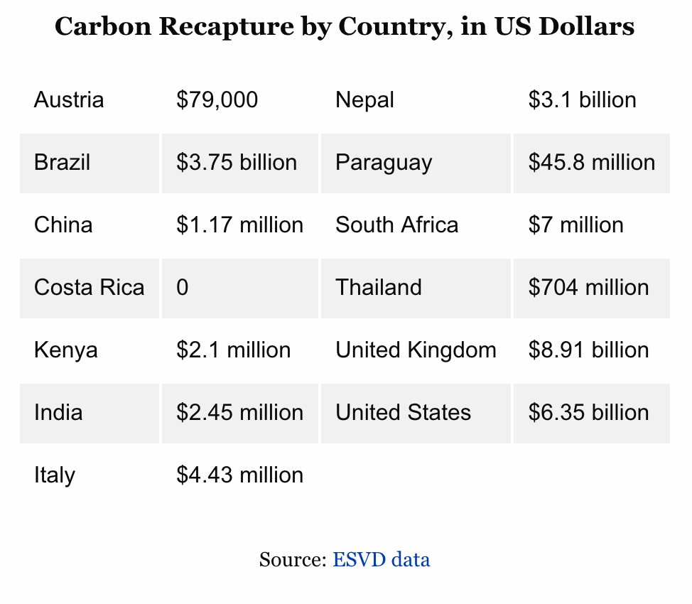Screen dimensions: 692x604
Task: Select the Nepal country cell
Action: [364, 99]
